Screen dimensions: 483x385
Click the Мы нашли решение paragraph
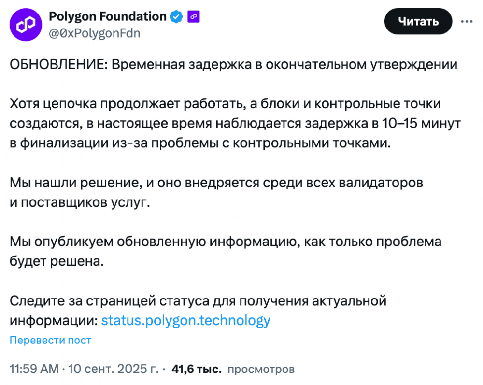point(216,192)
